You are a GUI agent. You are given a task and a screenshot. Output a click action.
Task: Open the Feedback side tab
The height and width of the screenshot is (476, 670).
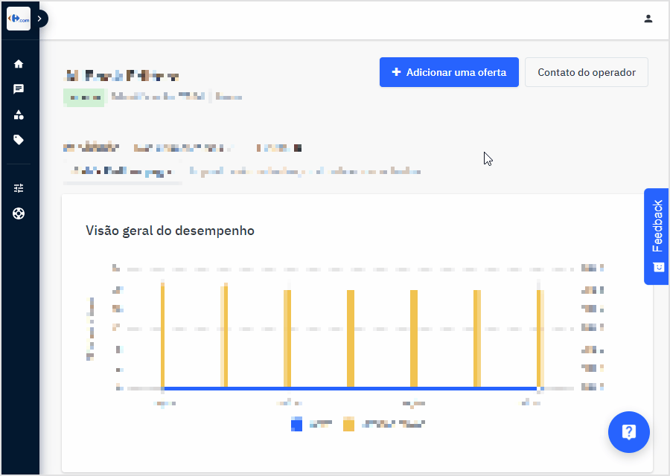point(657,236)
